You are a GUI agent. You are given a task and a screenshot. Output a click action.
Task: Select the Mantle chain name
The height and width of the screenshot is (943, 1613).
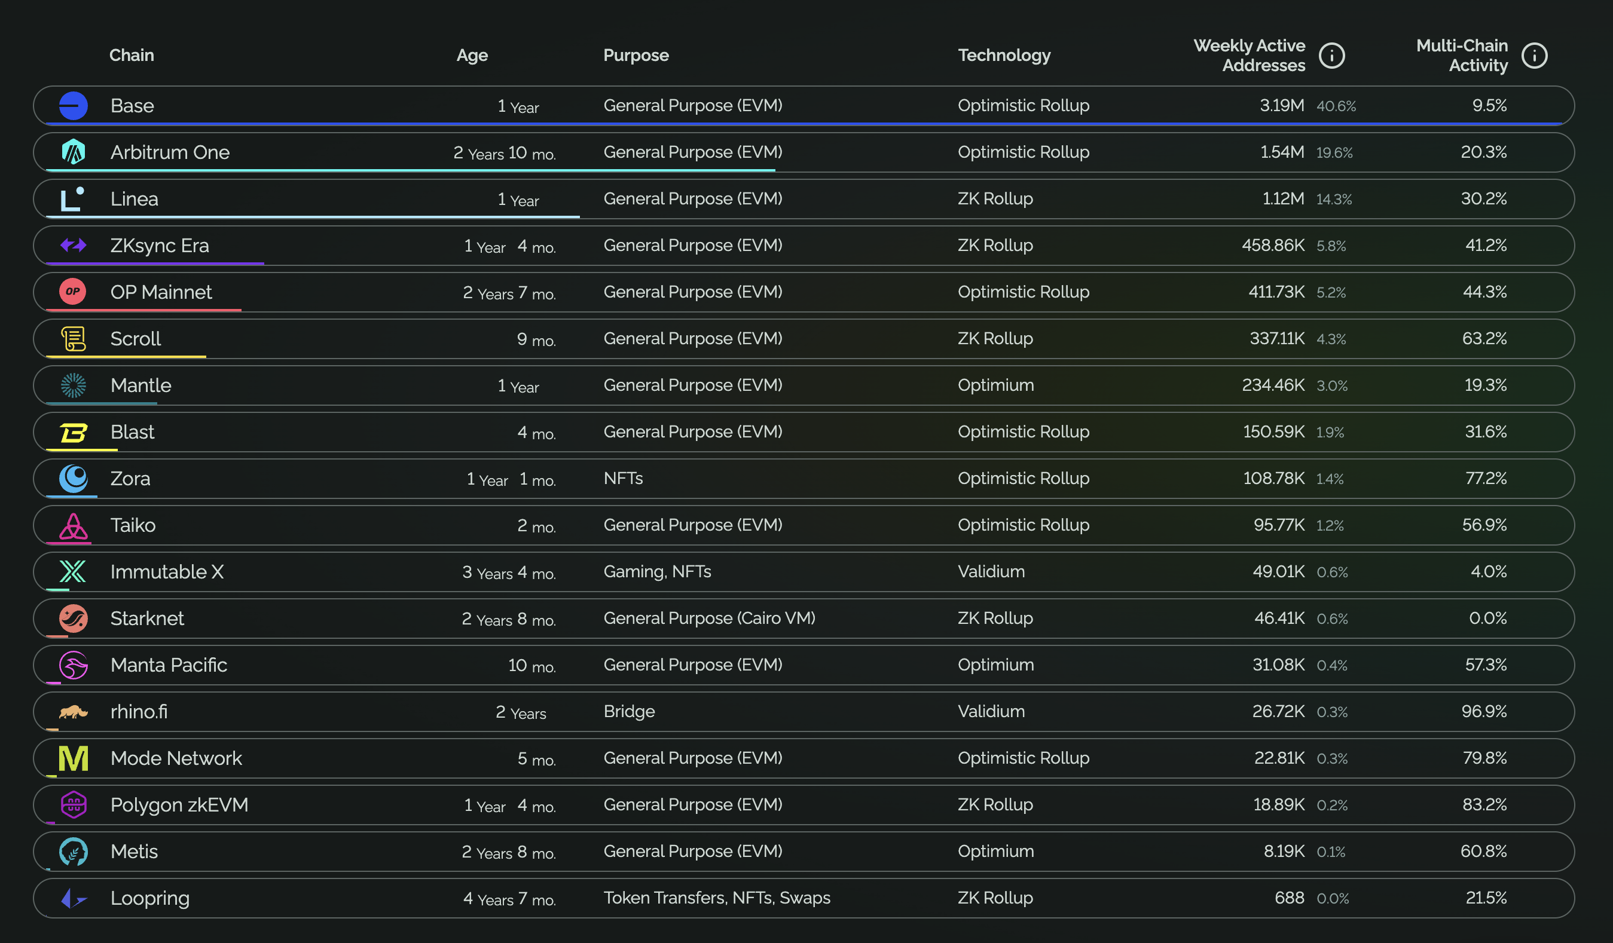pos(141,385)
